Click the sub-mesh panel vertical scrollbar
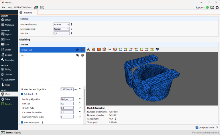The height and width of the screenshot is (135, 220). pyautogui.click(x=84, y=101)
